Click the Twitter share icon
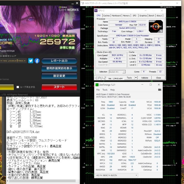The image size is (184, 184). [31, 61]
